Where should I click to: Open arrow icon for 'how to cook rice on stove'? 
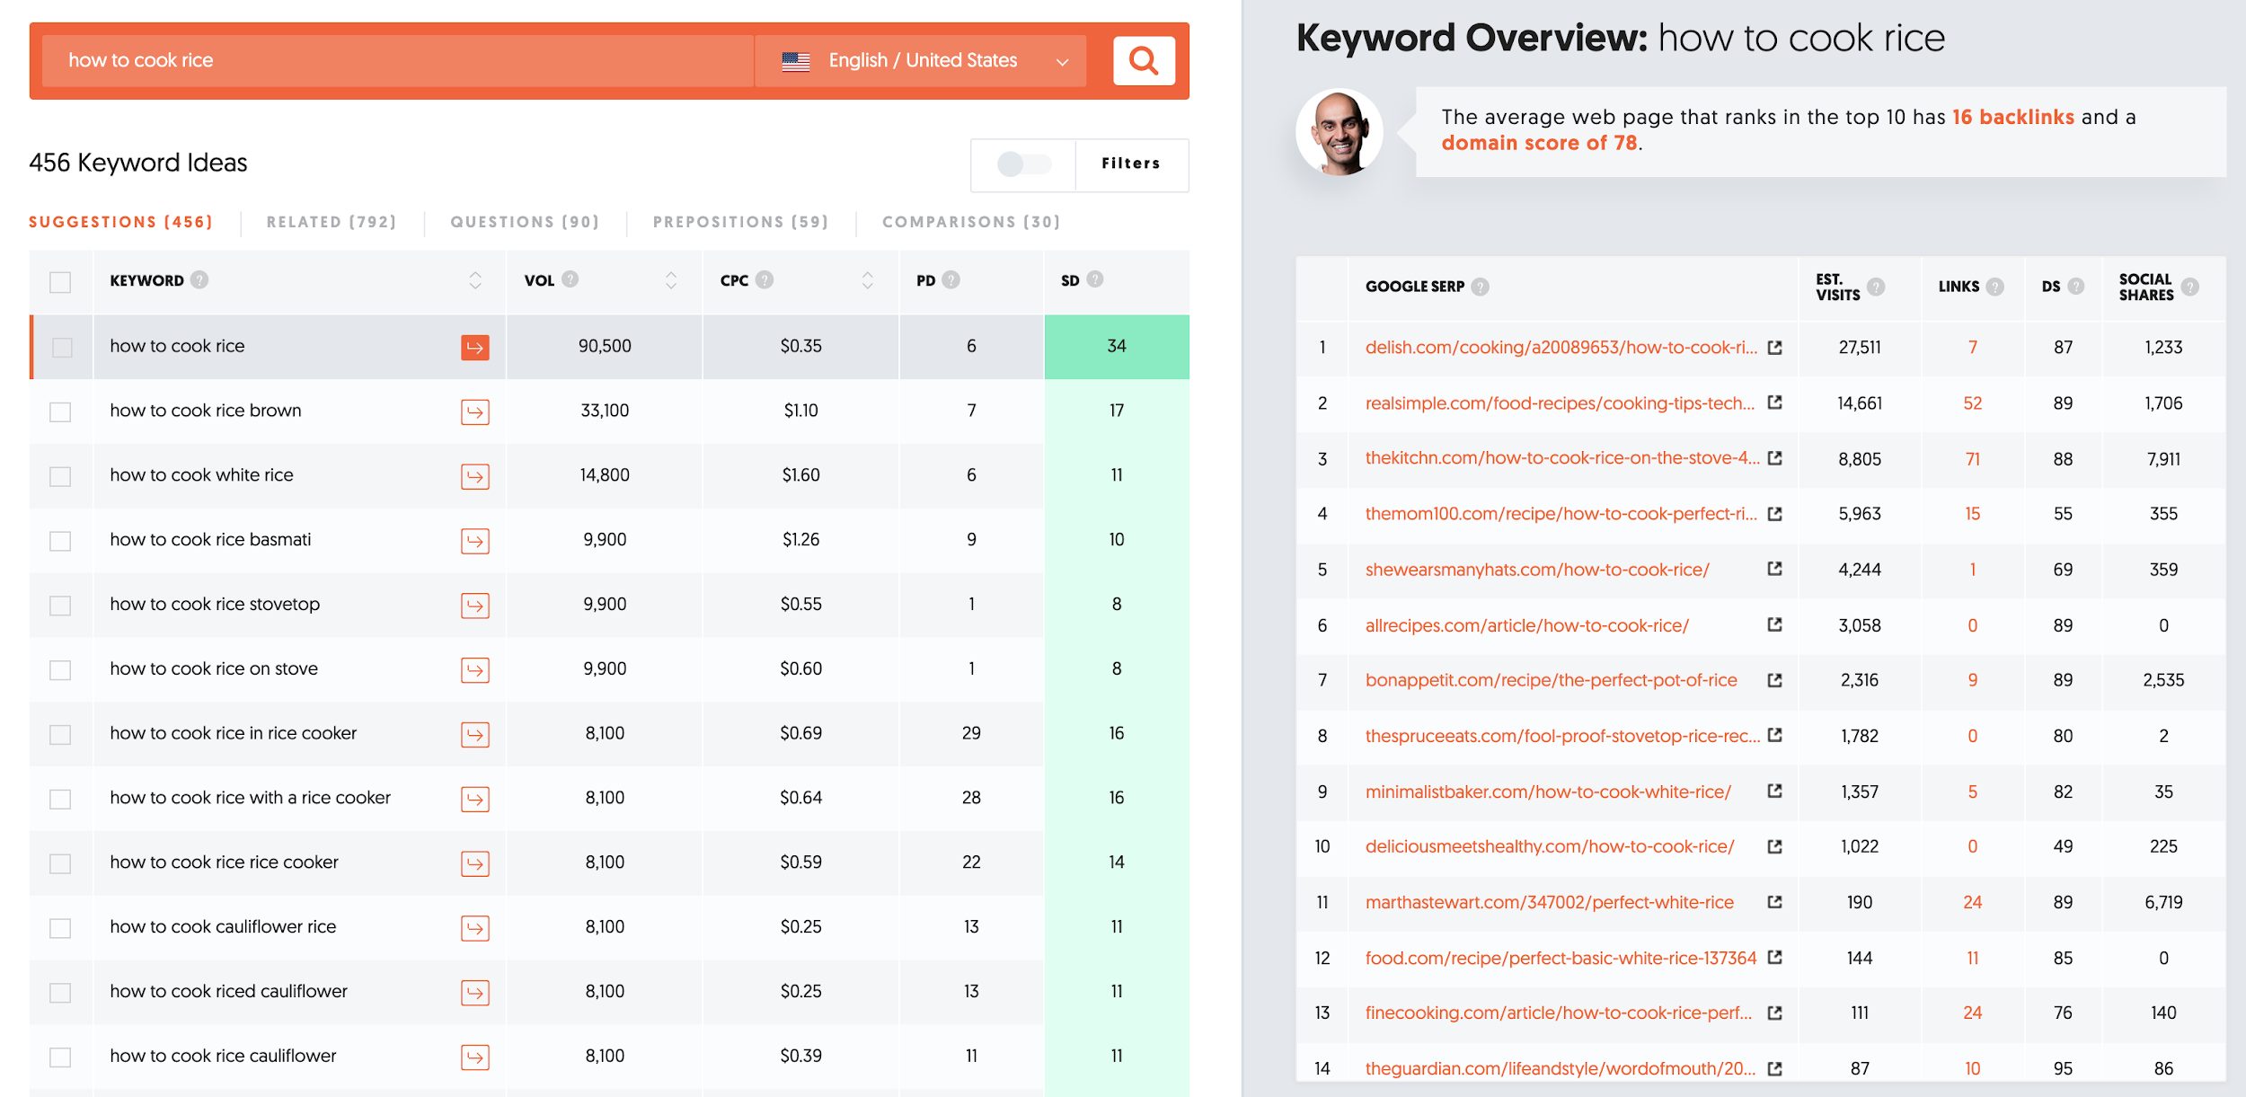click(475, 670)
